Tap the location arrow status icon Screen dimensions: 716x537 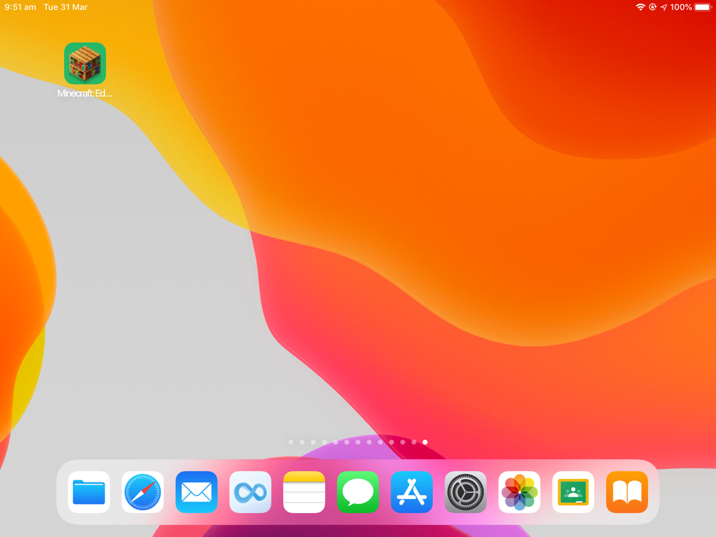[x=664, y=7]
